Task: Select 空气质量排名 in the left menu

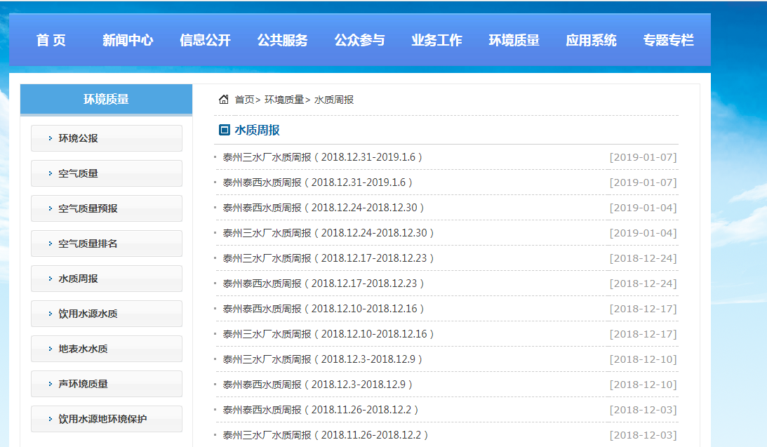Action: point(106,243)
